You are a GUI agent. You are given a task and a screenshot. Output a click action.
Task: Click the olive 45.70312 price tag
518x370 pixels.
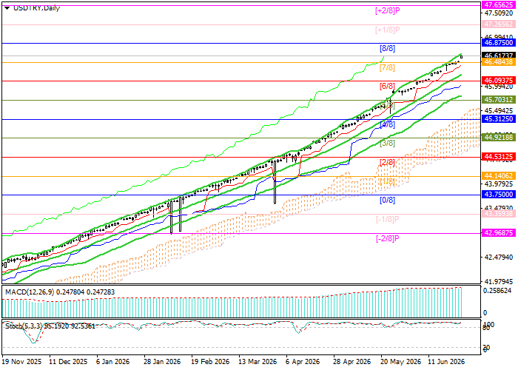tap(499, 99)
